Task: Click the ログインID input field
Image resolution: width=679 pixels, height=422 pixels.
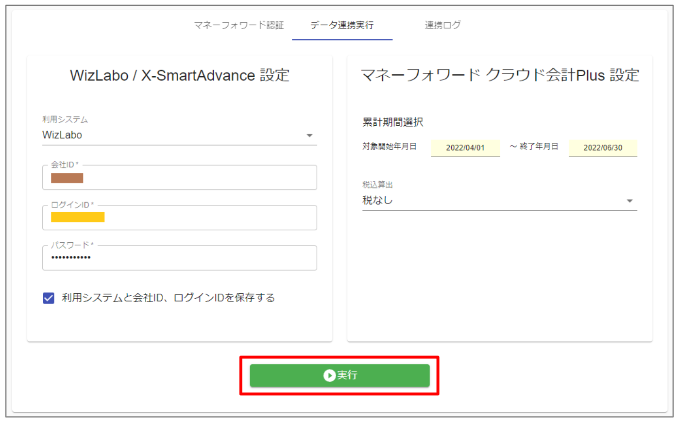Action: (x=179, y=218)
